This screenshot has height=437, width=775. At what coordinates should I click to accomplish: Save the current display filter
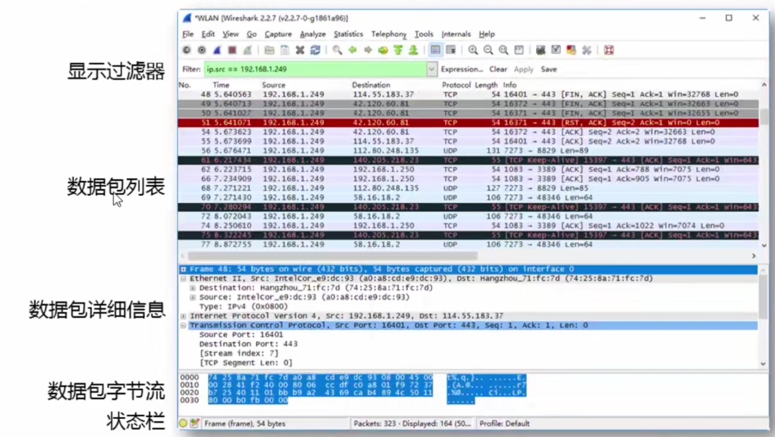coord(549,70)
